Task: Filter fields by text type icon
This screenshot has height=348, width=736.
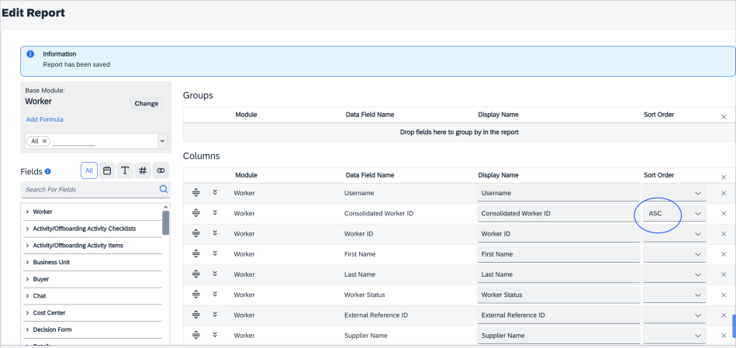Action: pyautogui.click(x=125, y=171)
